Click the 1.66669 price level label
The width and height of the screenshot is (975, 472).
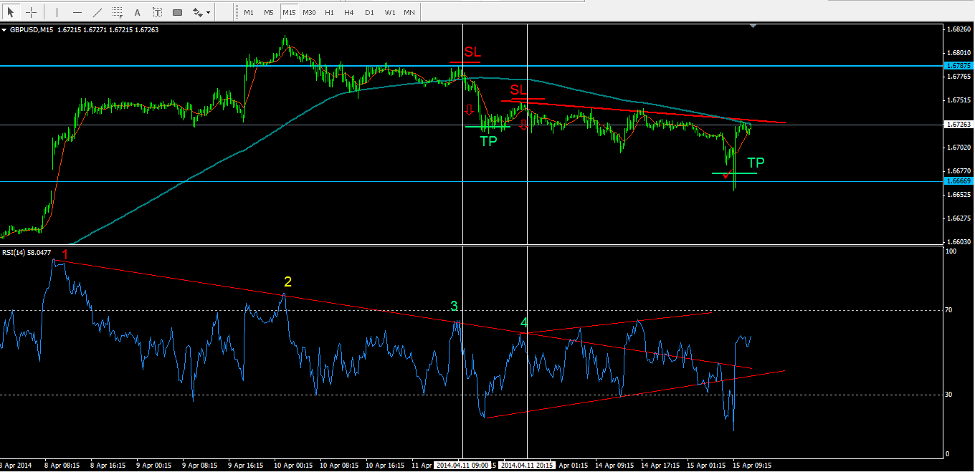pos(958,182)
